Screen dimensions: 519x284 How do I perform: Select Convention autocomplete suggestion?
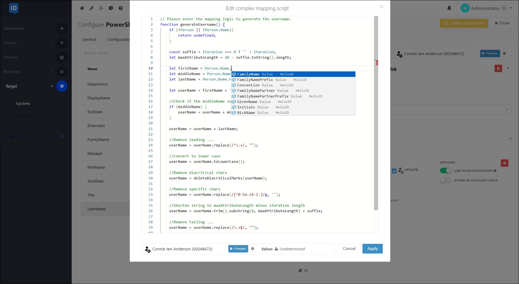click(293, 85)
